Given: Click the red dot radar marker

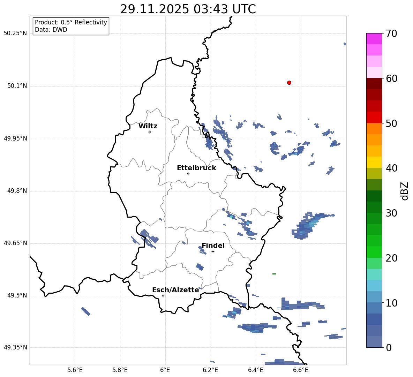Looking at the screenshot, I should coord(289,83).
